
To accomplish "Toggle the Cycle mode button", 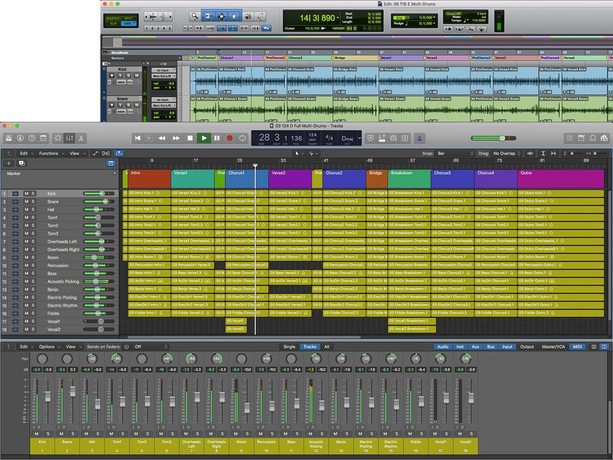I will point(243,138).
